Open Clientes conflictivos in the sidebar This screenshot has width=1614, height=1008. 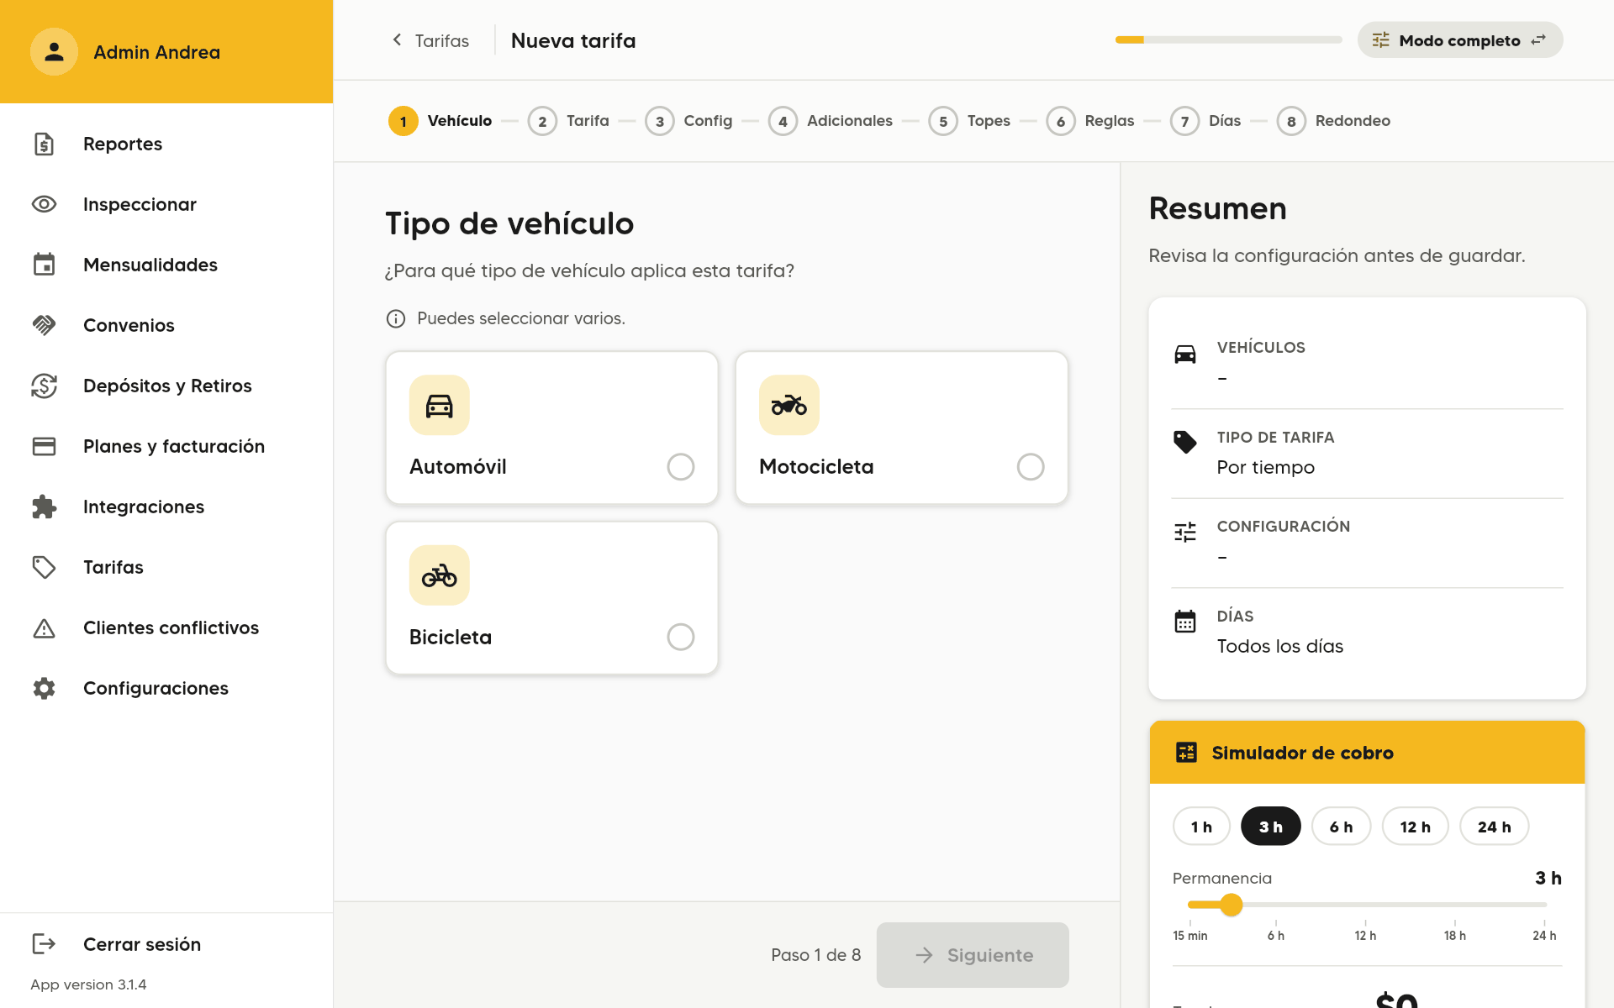[x=166, y=627]
